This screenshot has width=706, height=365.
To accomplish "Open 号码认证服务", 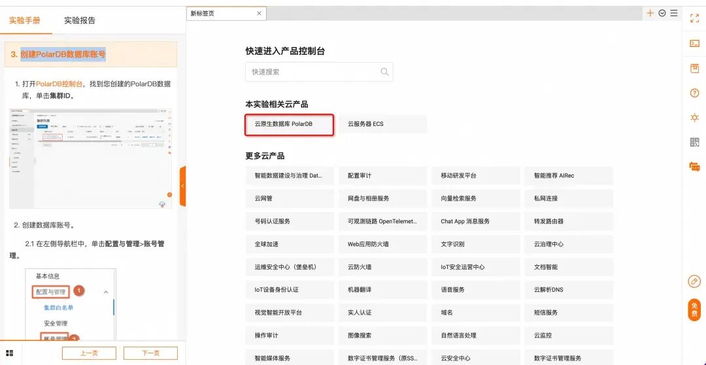I will tap(290, 221).
